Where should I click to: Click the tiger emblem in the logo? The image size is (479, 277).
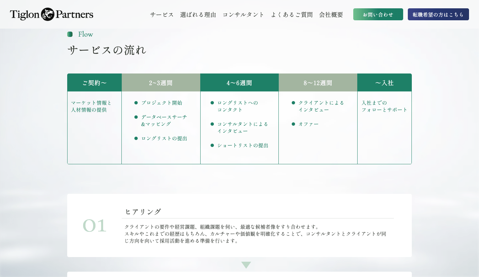[x=48, y=14]
